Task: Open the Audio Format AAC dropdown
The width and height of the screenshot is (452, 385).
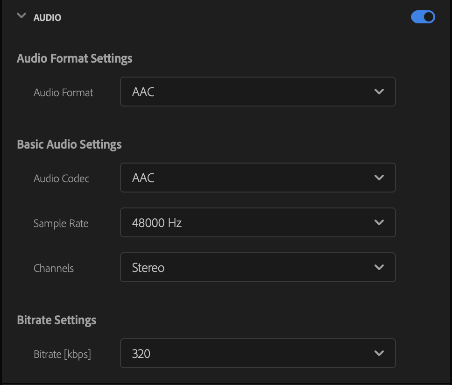Action: pyautogui.click(x=258, y=92)
